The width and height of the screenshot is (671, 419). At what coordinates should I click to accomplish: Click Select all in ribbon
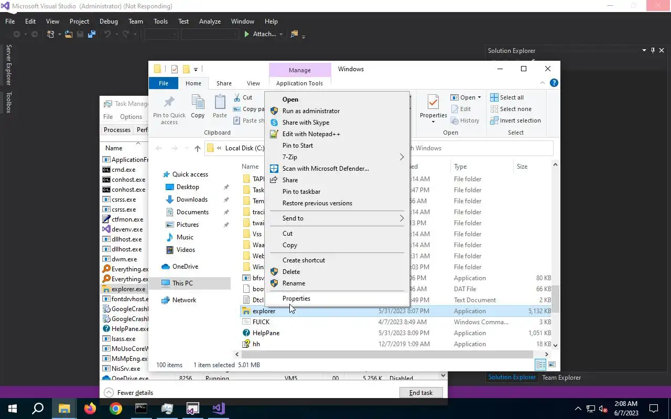[507, 97]
